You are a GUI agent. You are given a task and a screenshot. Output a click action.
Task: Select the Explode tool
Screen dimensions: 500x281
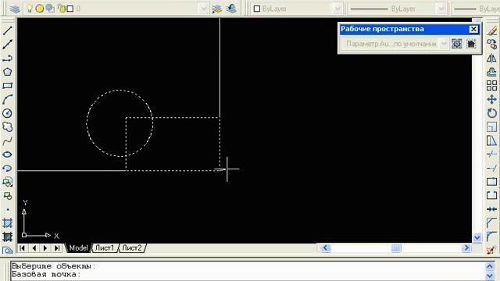point(491,250)
